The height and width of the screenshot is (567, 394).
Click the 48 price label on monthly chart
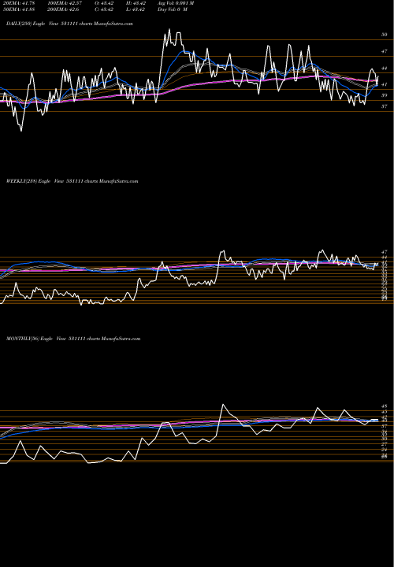pyautogui.click(x=385, y=406)
